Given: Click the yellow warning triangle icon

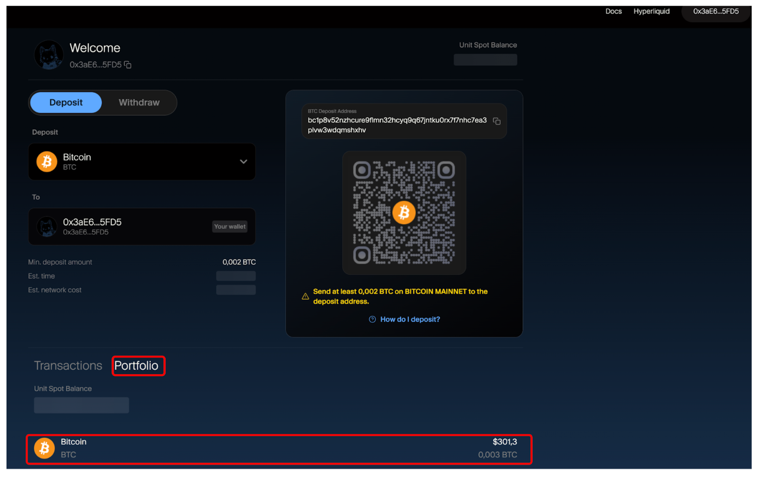Looking at the screenshot, I should [x=305, y=297].
